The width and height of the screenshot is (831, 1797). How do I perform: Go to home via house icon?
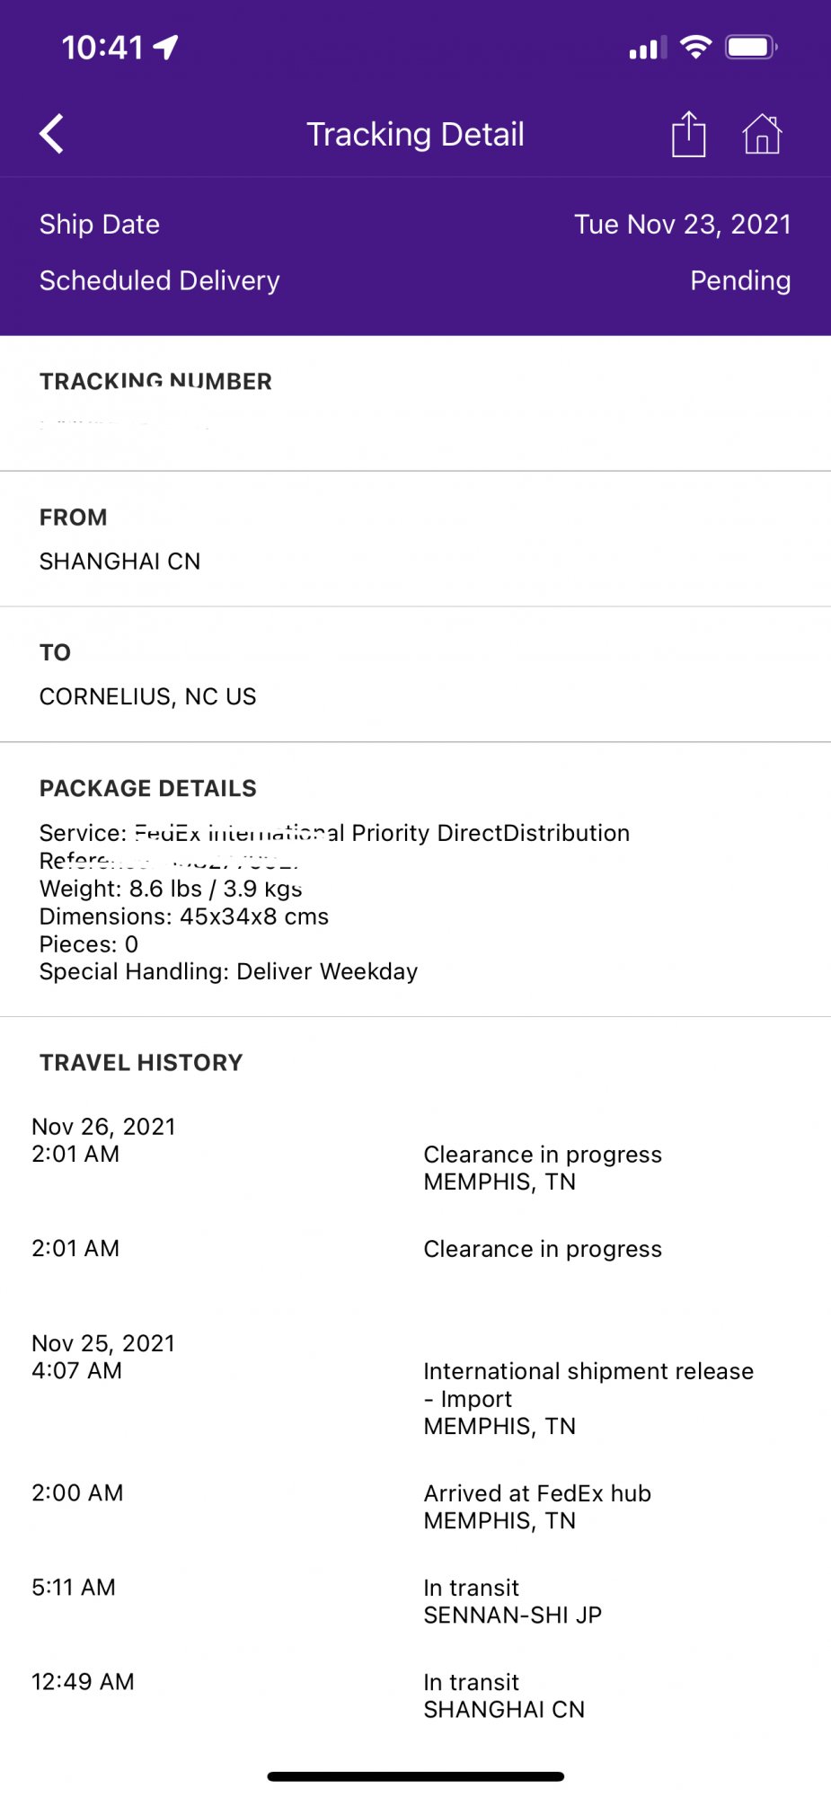[762, 135]
